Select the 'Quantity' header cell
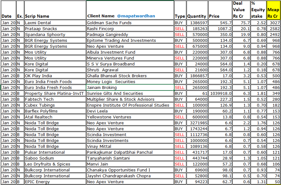This screenshot has height=185, width=281. click(197, 10)
